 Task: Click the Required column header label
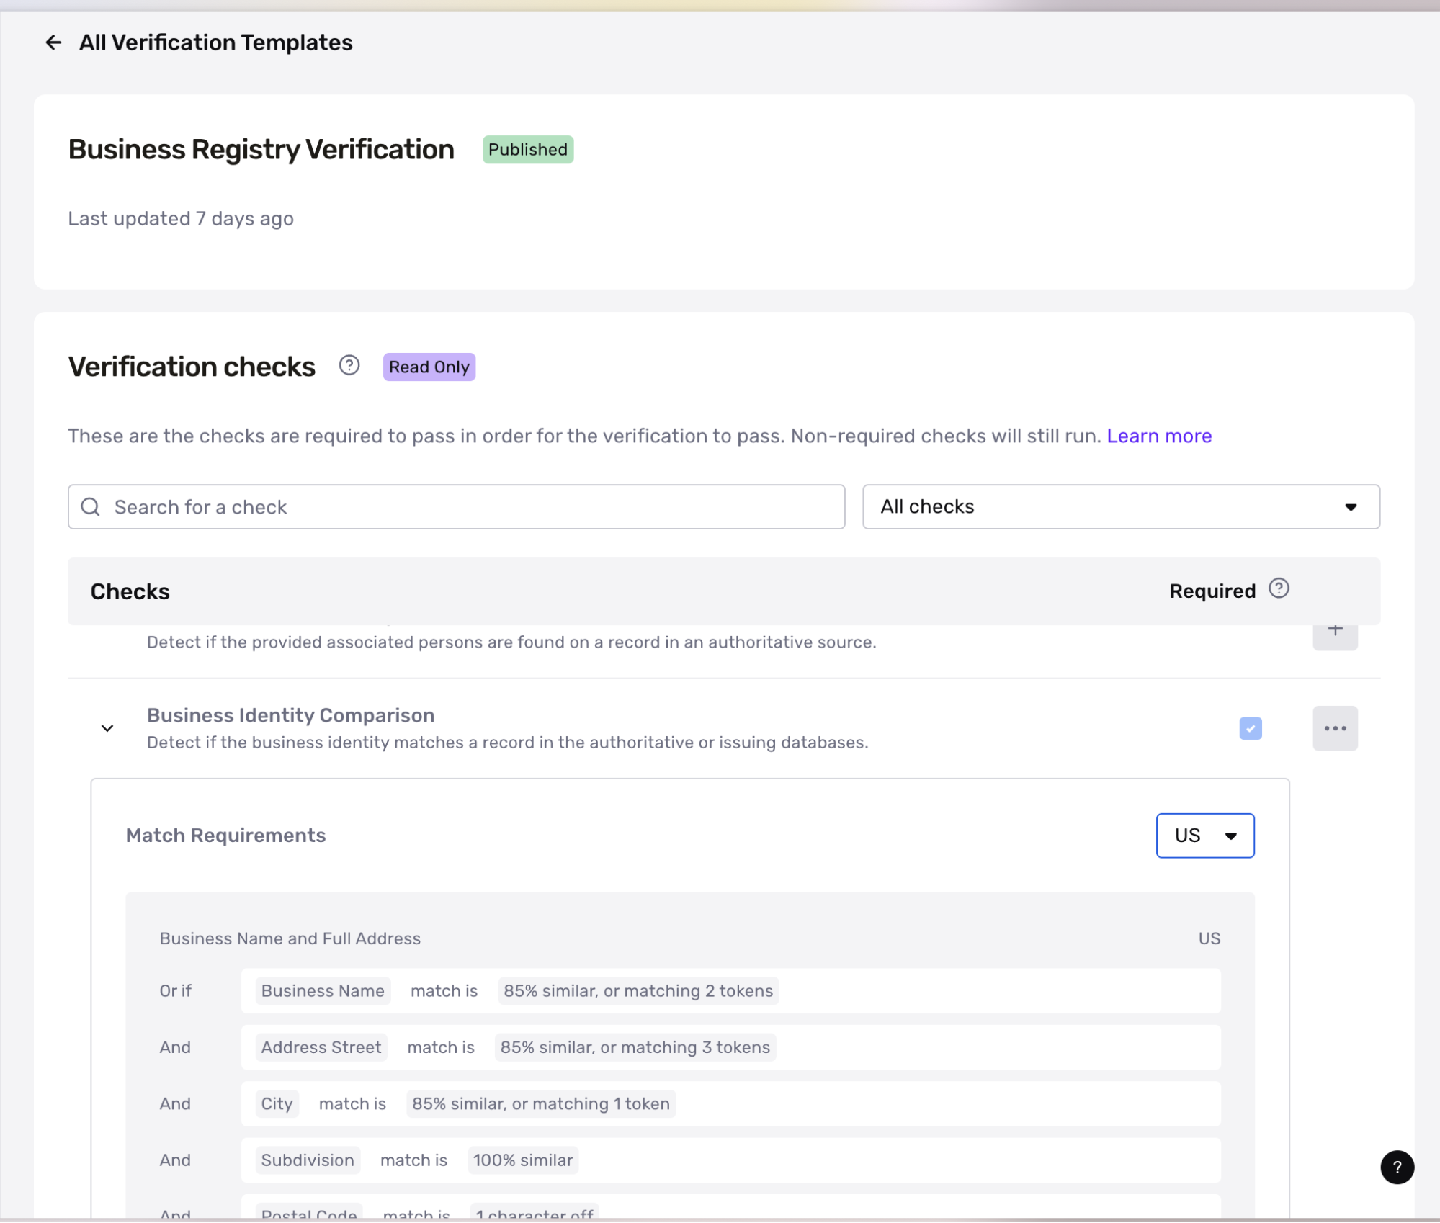[1212, 591]
